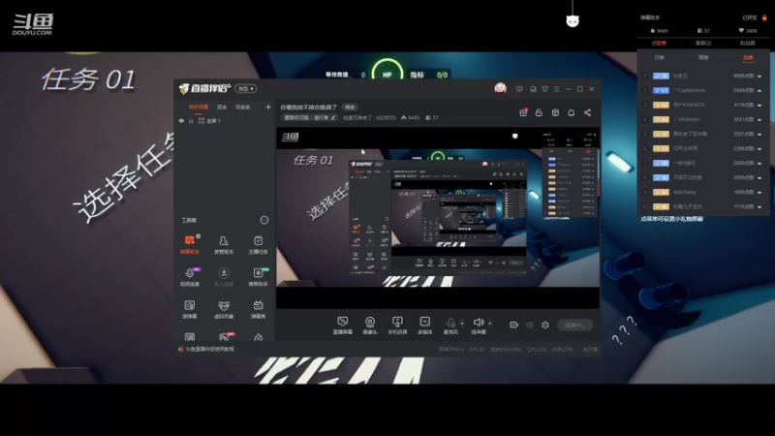775x436 pixels.
Task: Click the start/stop streaming button
Action: pos(574,325)
